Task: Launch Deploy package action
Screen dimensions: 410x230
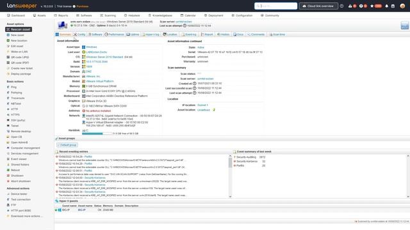Action: coord(20,74)
